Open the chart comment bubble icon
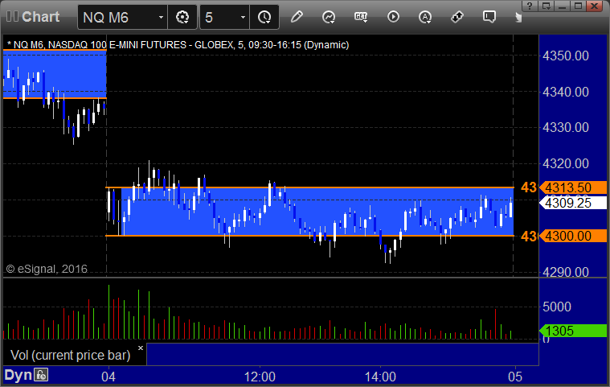This screenshot has width=610, height=387. point(489,17)
